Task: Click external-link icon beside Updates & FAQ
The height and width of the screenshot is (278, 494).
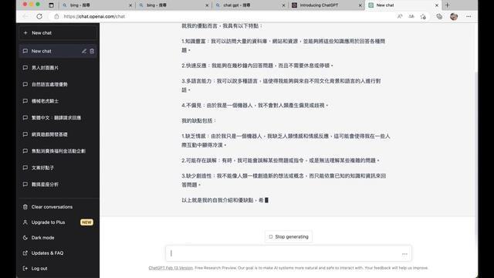Action: (x=25, y=253)
